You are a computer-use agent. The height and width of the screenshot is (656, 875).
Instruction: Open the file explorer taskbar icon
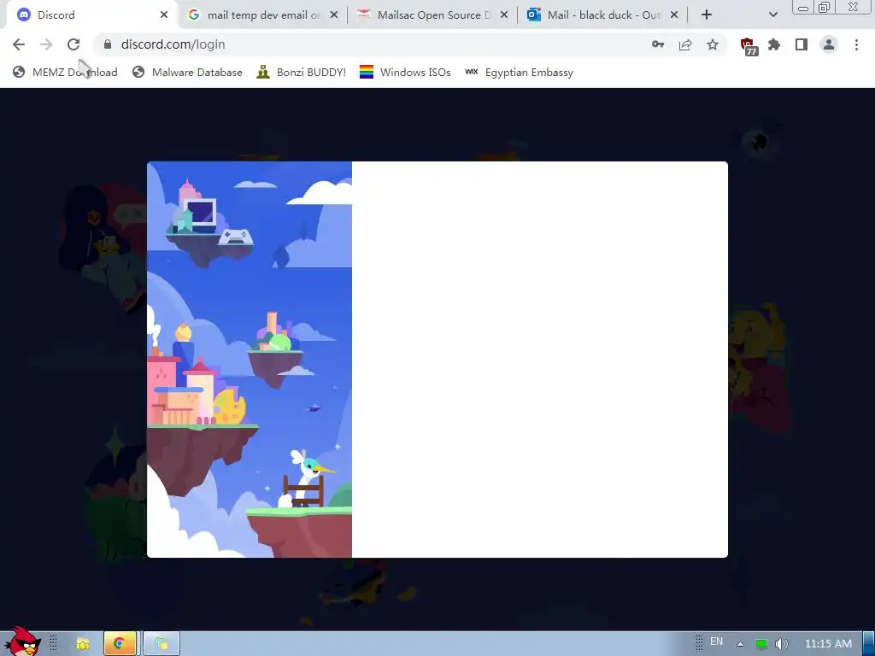click(83, 644)
